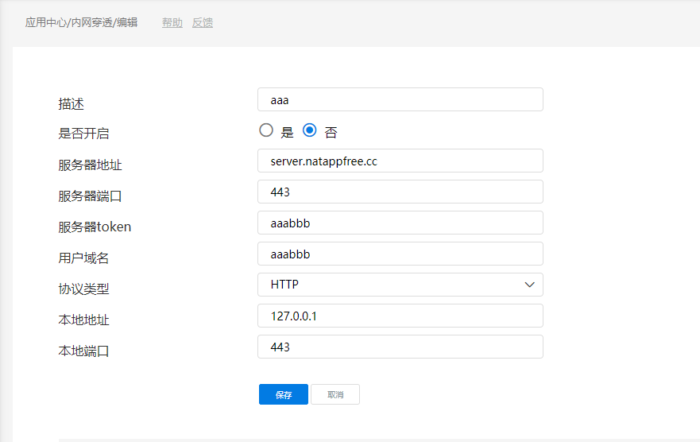Open the 帮助 help link
700x442 pixels.
tap(172, 22)
